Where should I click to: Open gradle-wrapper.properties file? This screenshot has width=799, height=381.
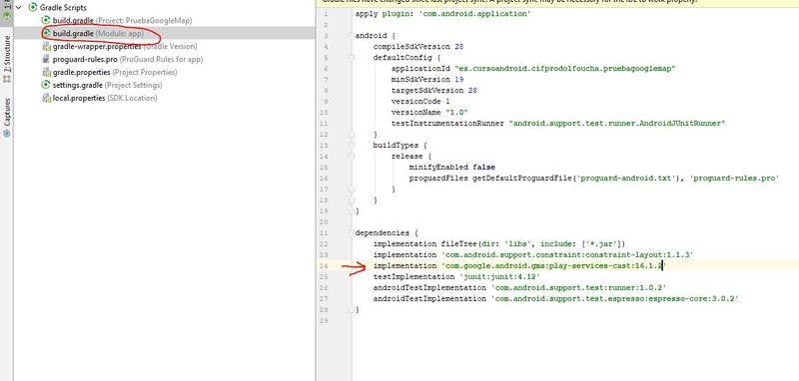125,46
